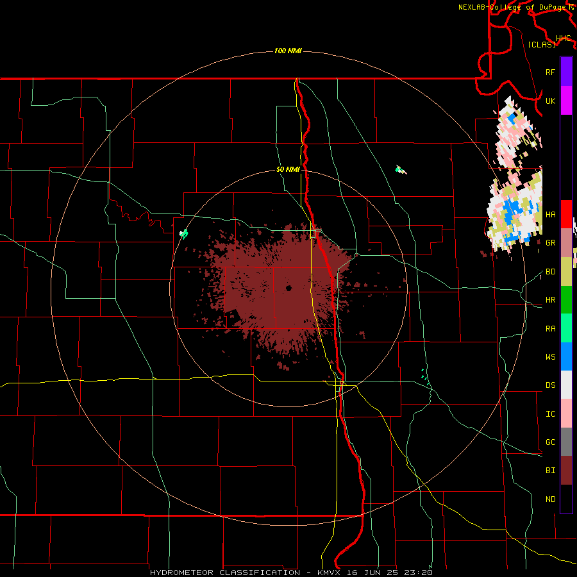Click the WS legend label

click(550, 357)
